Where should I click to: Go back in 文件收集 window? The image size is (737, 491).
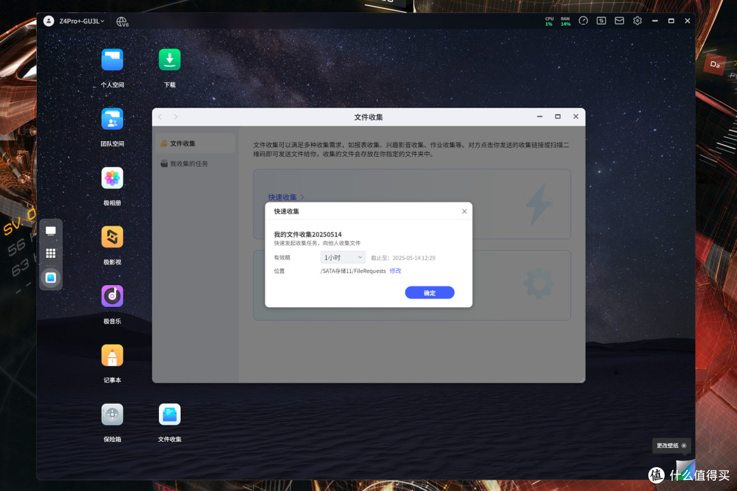(x=160, y=117)
